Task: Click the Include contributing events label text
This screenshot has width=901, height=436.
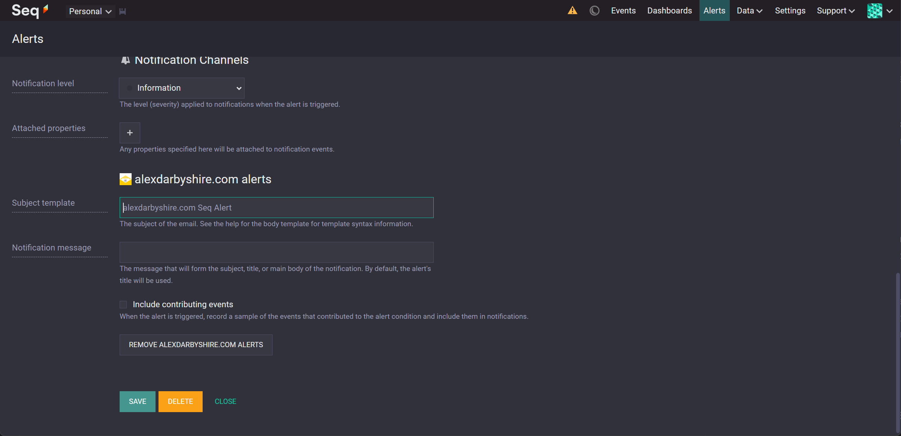Action: (183, 305)
